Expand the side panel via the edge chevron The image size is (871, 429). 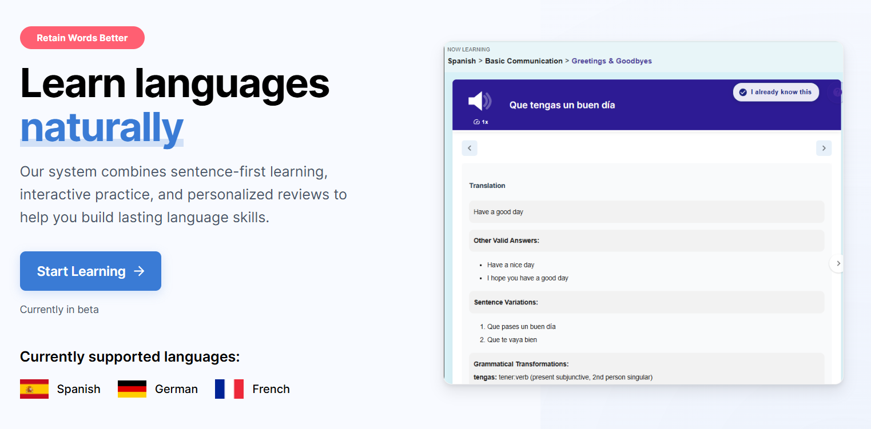point(837,263)
